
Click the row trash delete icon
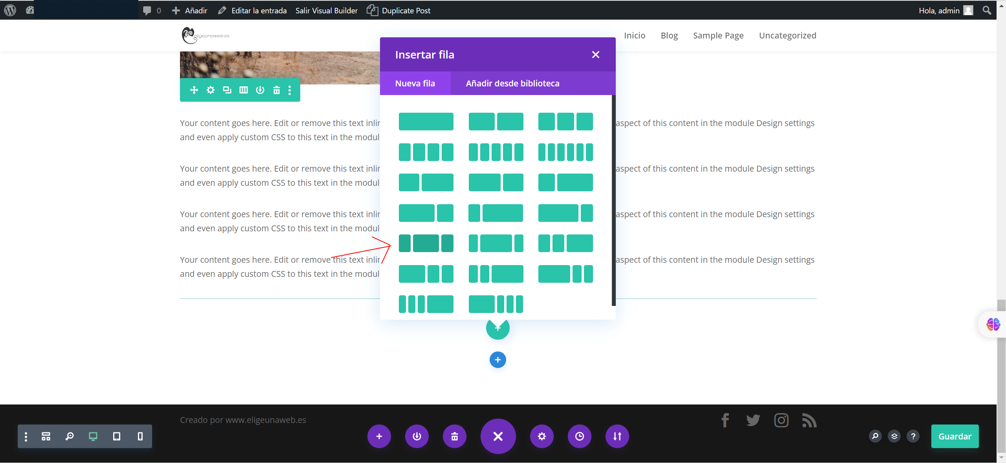pyautogui.click(x=277, y=90)
